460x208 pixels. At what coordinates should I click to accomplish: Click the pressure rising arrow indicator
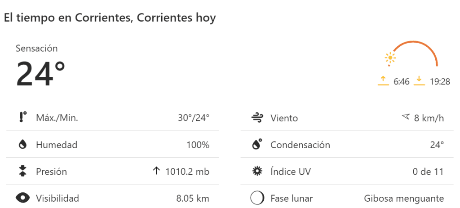pos(156,171)
